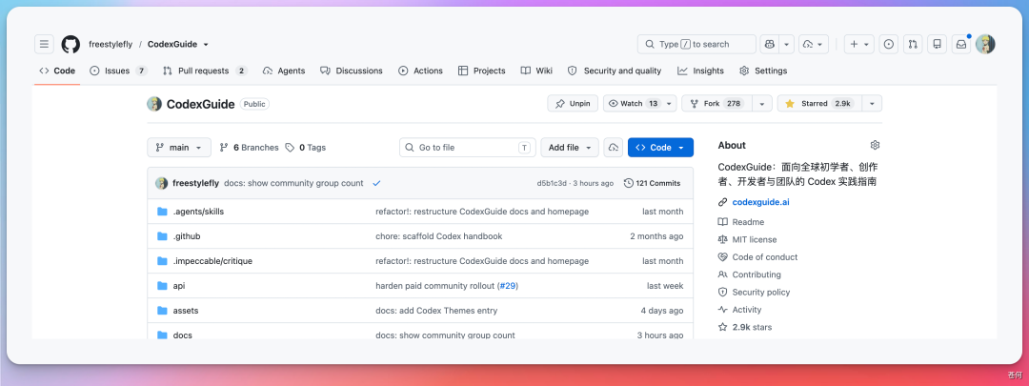Open the hamburger navigation menu
1029x386 pixels.
click(44, 44)
